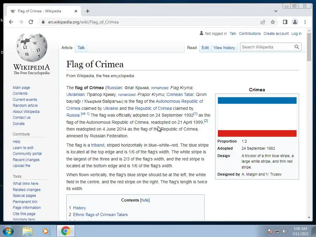Open Windows Explorer from the taskbar
The width and height of the screenshot is (316, 237).
27,231
